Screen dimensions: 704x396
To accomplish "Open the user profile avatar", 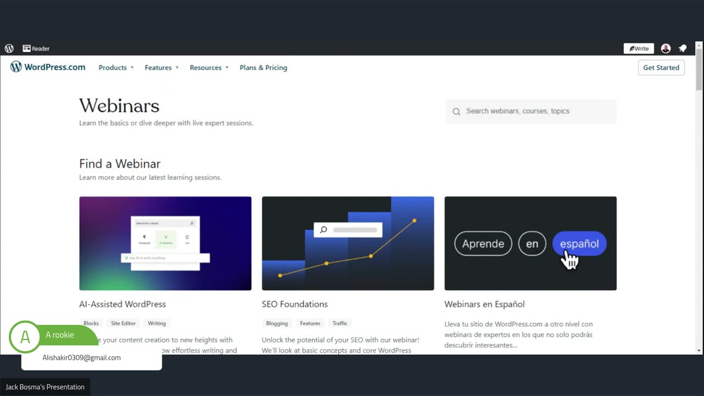I will coord(665,48).
